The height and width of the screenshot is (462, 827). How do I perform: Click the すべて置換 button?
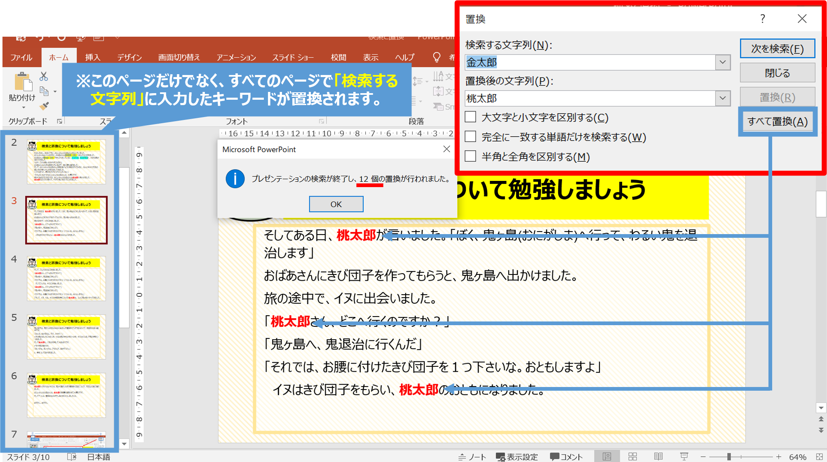[x=777, y=122]
